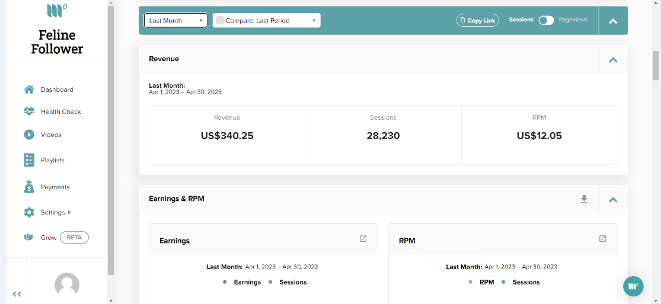Click the Videos play icon
661x304 pixels.
(29, 135)
